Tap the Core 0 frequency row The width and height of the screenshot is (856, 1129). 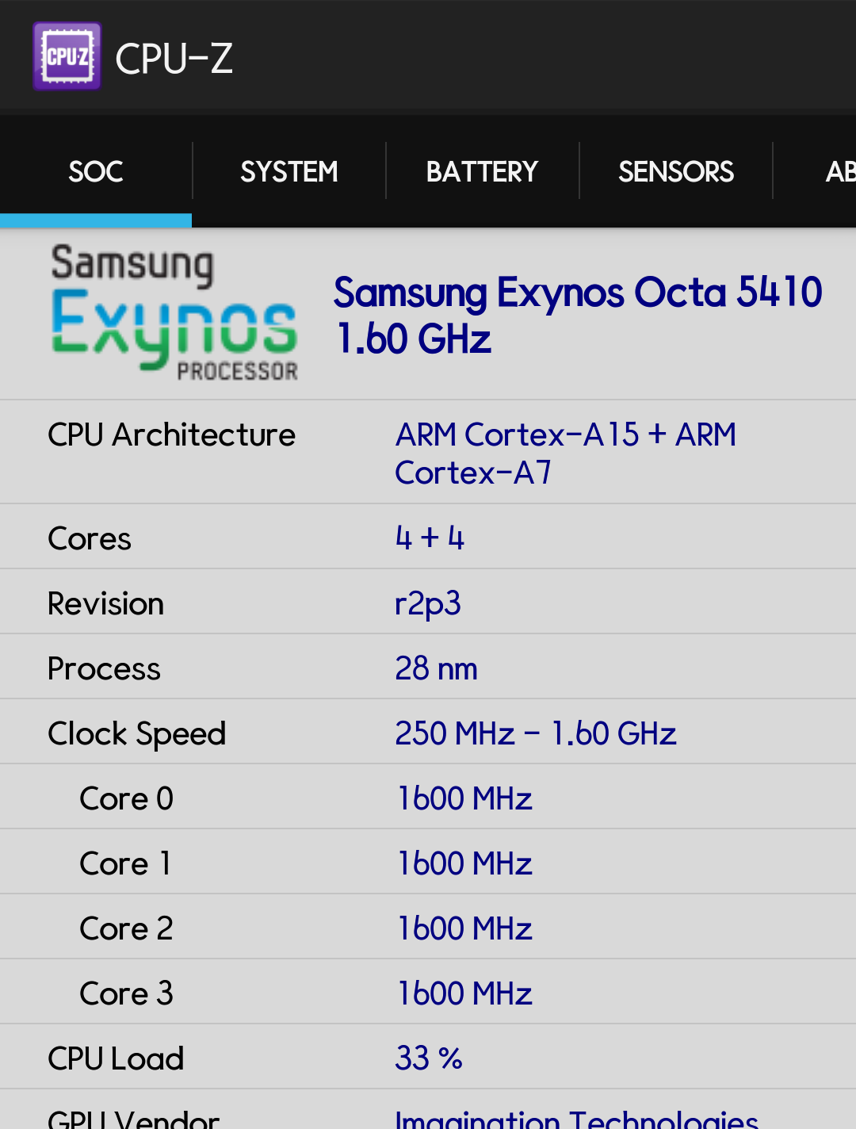[428, 798]
